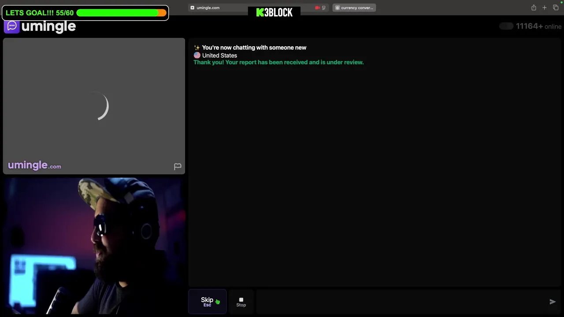The image size is (564, 317).
Task: Click the green report received confirmation message
Action: click(278, 62)
